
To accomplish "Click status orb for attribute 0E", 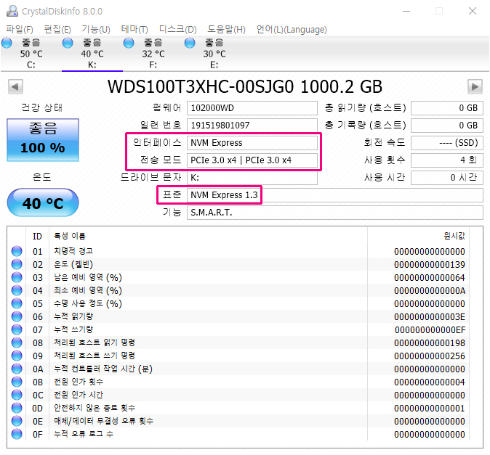I will [17, 422].
